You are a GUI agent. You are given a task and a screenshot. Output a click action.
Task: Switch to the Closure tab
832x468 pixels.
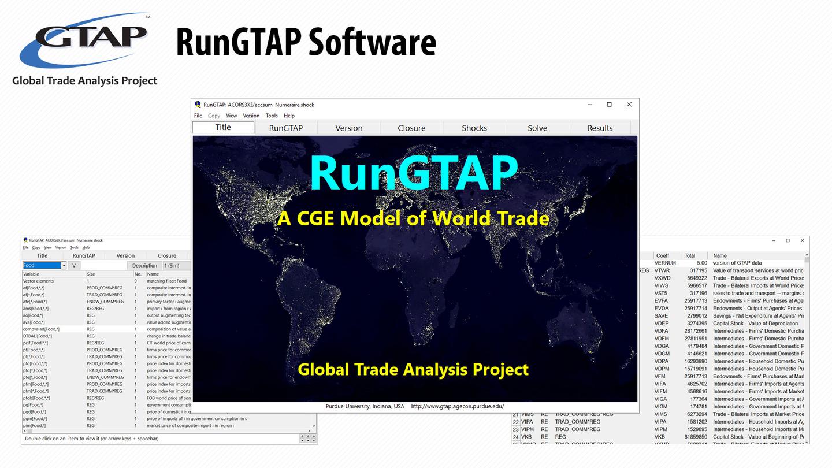pyautogui.click(x=411, y=128)
